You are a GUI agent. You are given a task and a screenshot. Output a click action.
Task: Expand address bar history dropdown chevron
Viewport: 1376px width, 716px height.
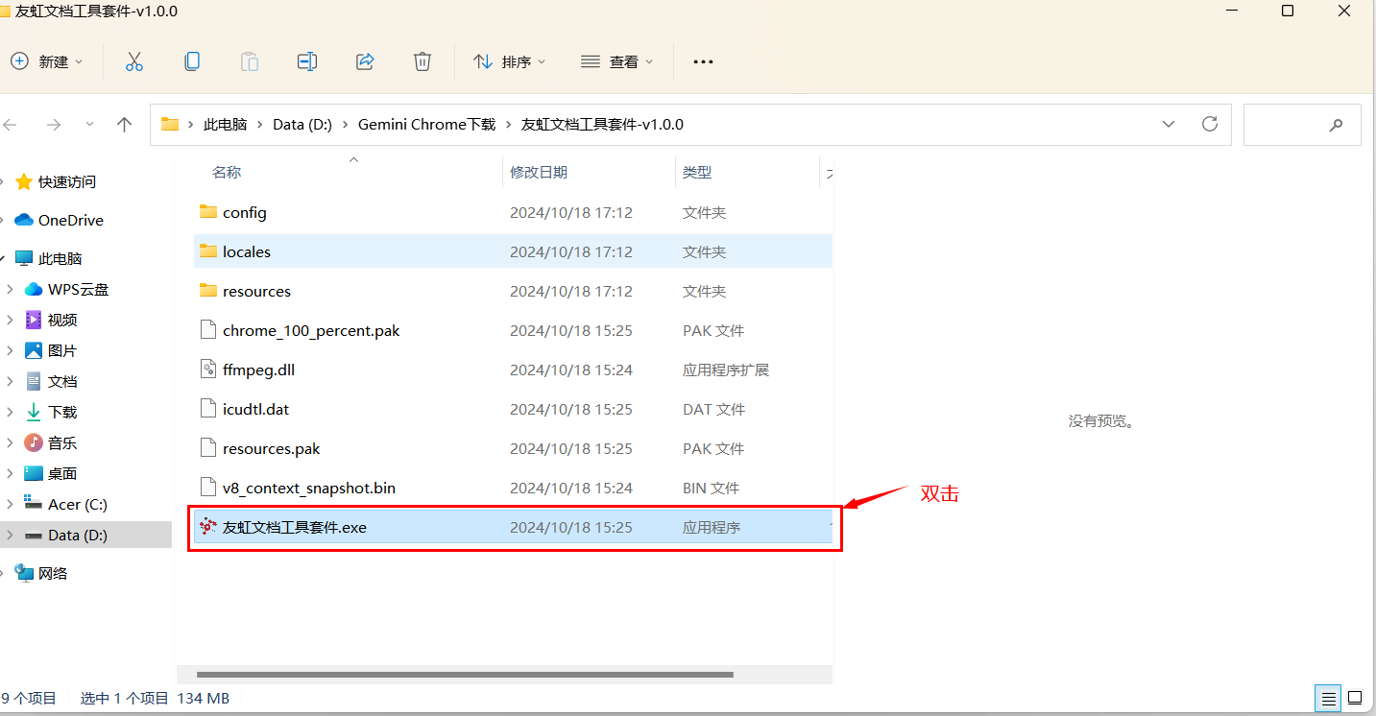(x=1169, y=124)
